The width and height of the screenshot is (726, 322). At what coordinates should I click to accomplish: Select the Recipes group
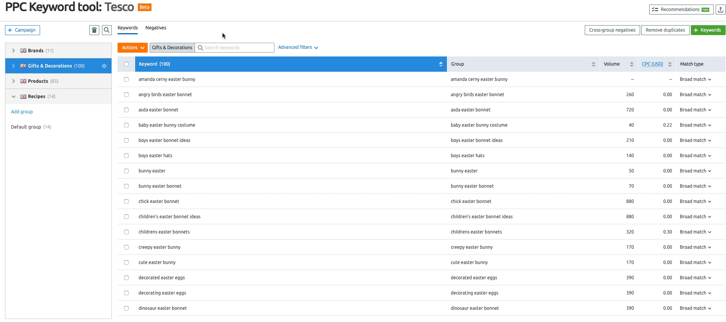(58, 97)
